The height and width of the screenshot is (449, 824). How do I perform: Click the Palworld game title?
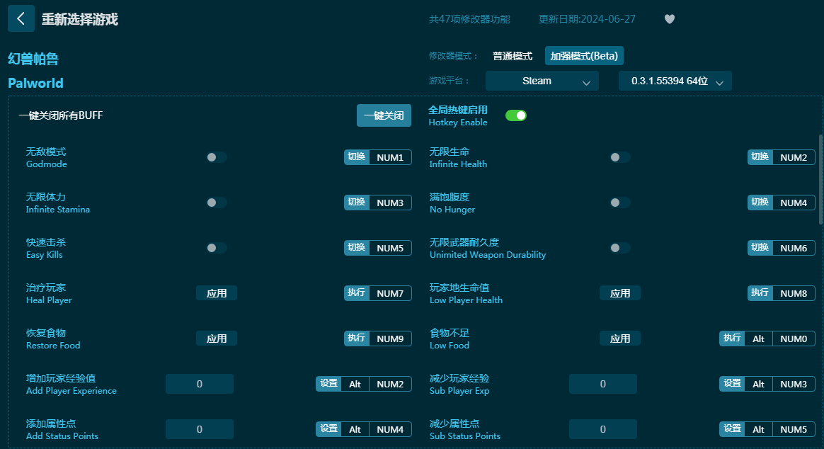[35, 83]
